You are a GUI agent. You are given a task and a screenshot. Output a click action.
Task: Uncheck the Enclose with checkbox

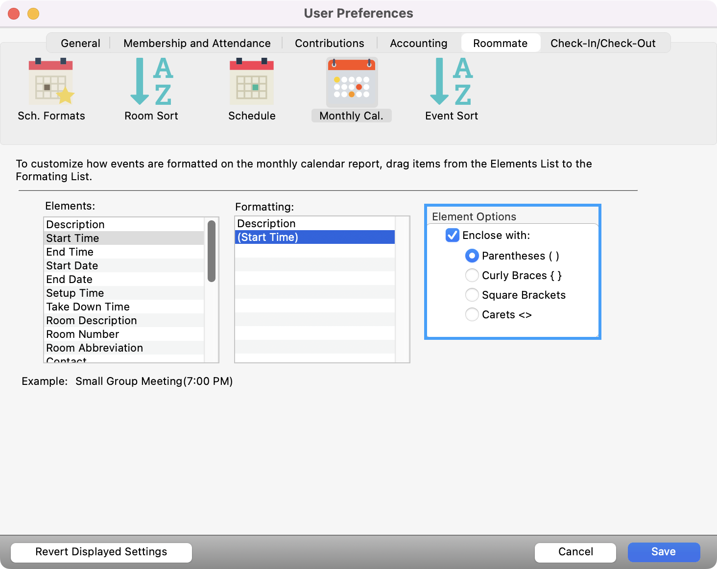(453, 236)
